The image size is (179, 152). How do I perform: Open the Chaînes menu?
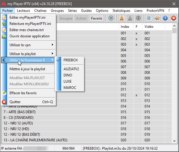pyautogui.click(x=40, y=11)
